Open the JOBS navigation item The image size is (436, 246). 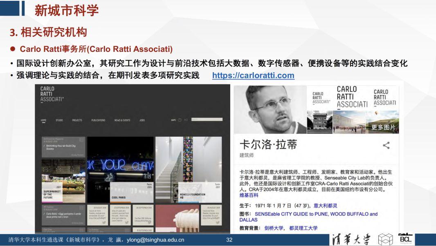click(x=142, y=120)
